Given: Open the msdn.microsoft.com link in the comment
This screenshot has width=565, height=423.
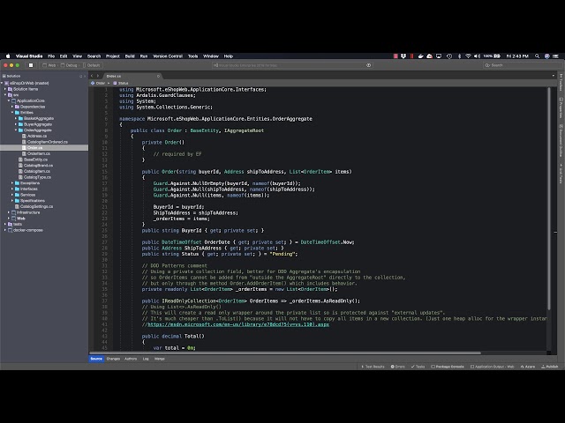Looking at the screenshot, I should [x=238, y=324].
